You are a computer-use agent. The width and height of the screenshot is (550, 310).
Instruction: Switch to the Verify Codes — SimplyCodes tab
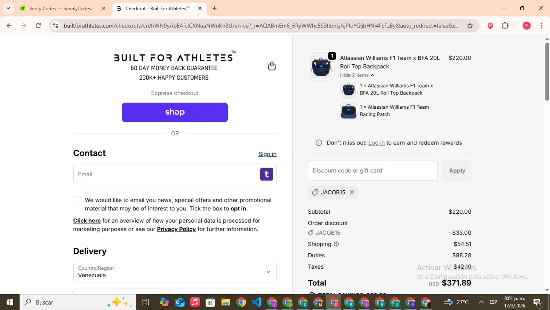[60, 8]
